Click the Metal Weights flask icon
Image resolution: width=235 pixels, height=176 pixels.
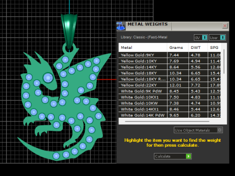121,26
